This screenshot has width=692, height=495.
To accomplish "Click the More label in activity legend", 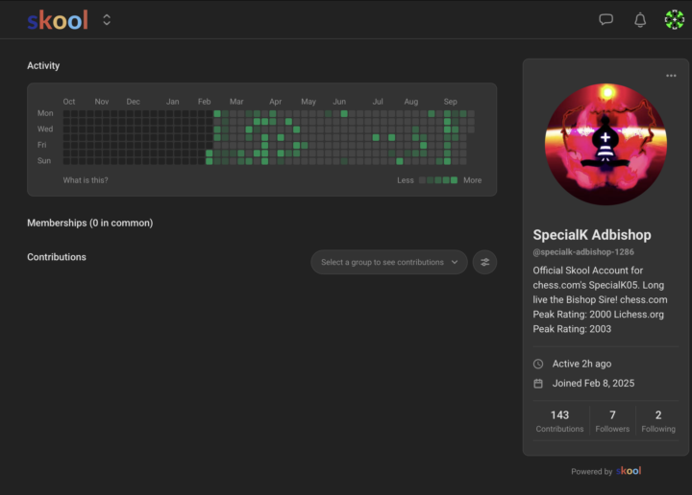I will (472, 180).
